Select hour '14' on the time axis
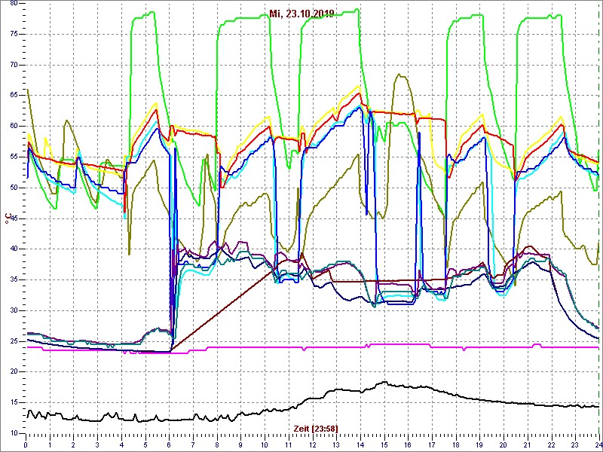The width and height of the screenshot is (603, 452). point(360,445)
